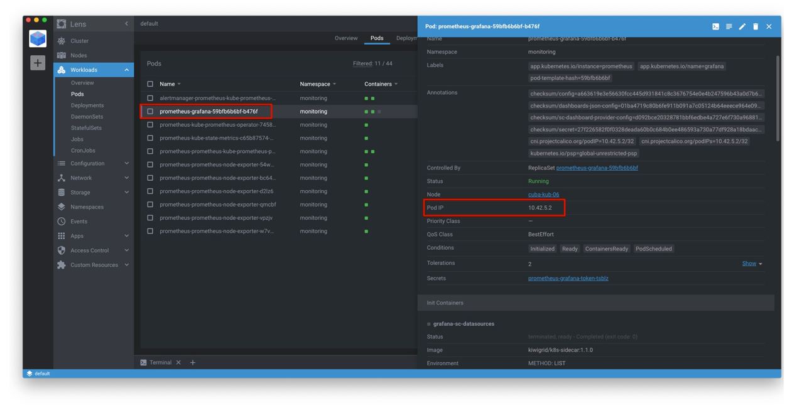804x408 pixels.
Task: Select the Pods tab
Action: 377,38
